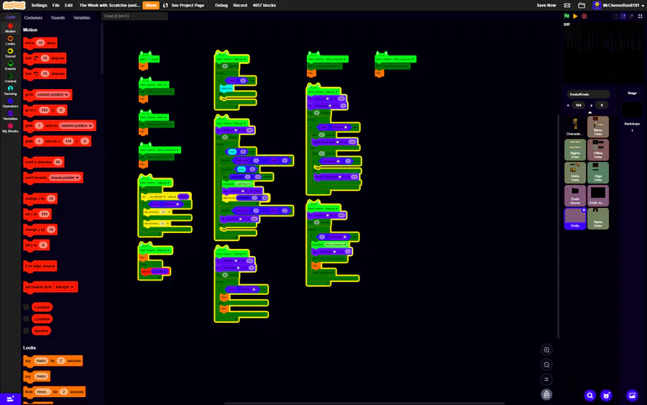
Task: Open the My Blocks category
Action: pos(10,128)
